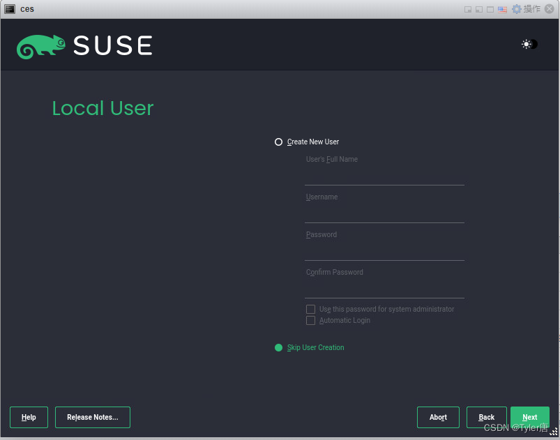Open Release Notes
The height and width of the screenshot is (440, 560).
(x=92, y=417)
